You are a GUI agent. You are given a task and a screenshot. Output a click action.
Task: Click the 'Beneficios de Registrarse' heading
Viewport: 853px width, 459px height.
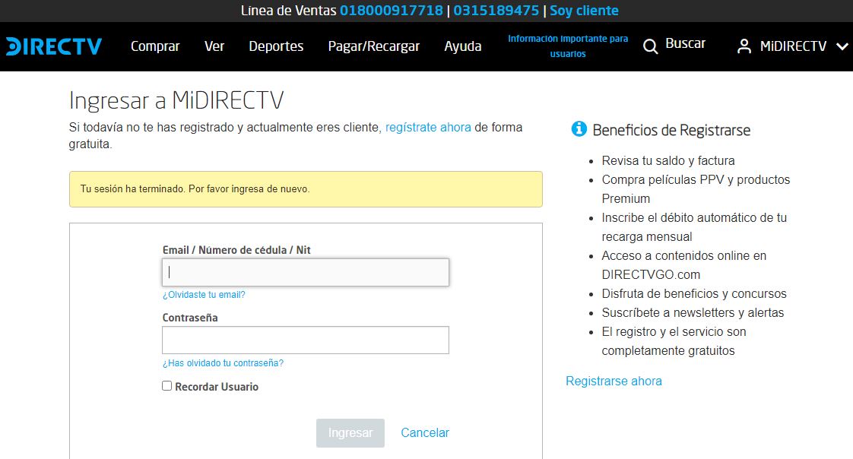(x=671, y=130)
